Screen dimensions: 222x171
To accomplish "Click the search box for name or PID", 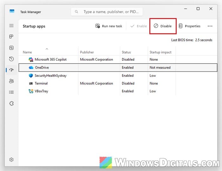I will 107,12.
